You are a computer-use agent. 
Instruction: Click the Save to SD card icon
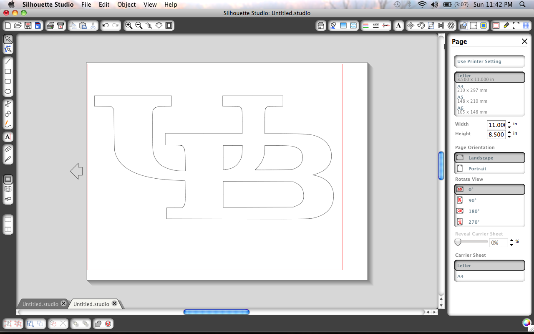click(38, 25)
